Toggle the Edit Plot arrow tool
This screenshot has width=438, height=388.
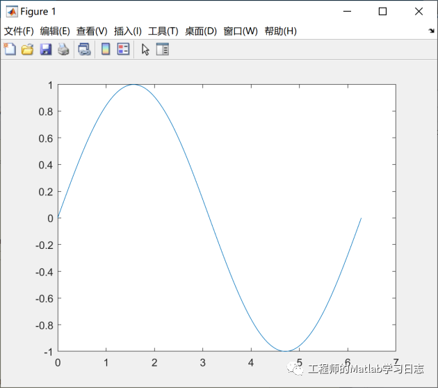pyautogui.click(x=145, y=50)
